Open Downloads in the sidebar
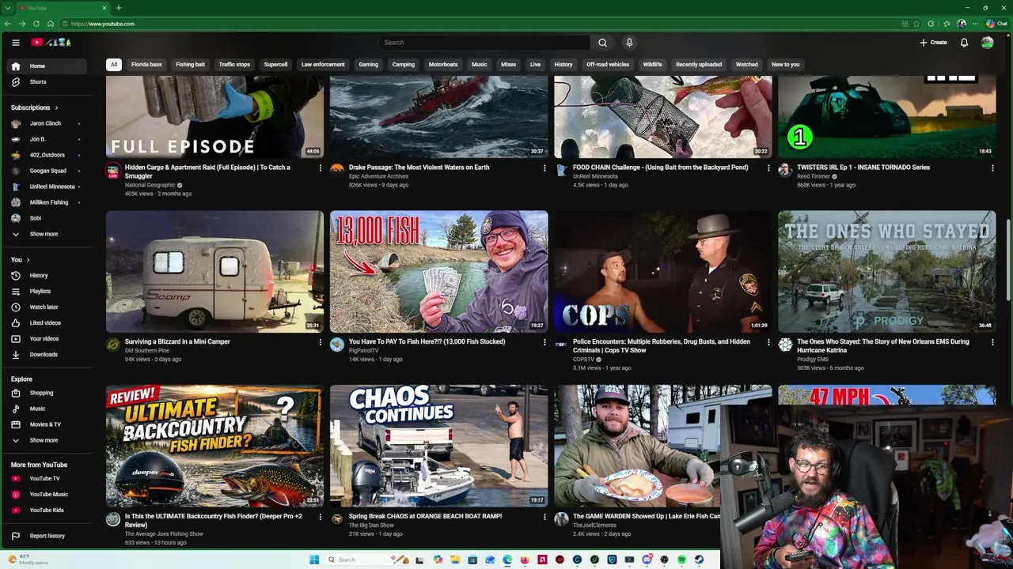Screen dimensions: 1013x569 pos(47,355)
